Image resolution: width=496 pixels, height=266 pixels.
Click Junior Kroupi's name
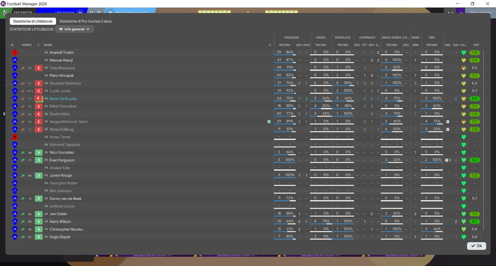pyautogui.click(x=61, y=175)
